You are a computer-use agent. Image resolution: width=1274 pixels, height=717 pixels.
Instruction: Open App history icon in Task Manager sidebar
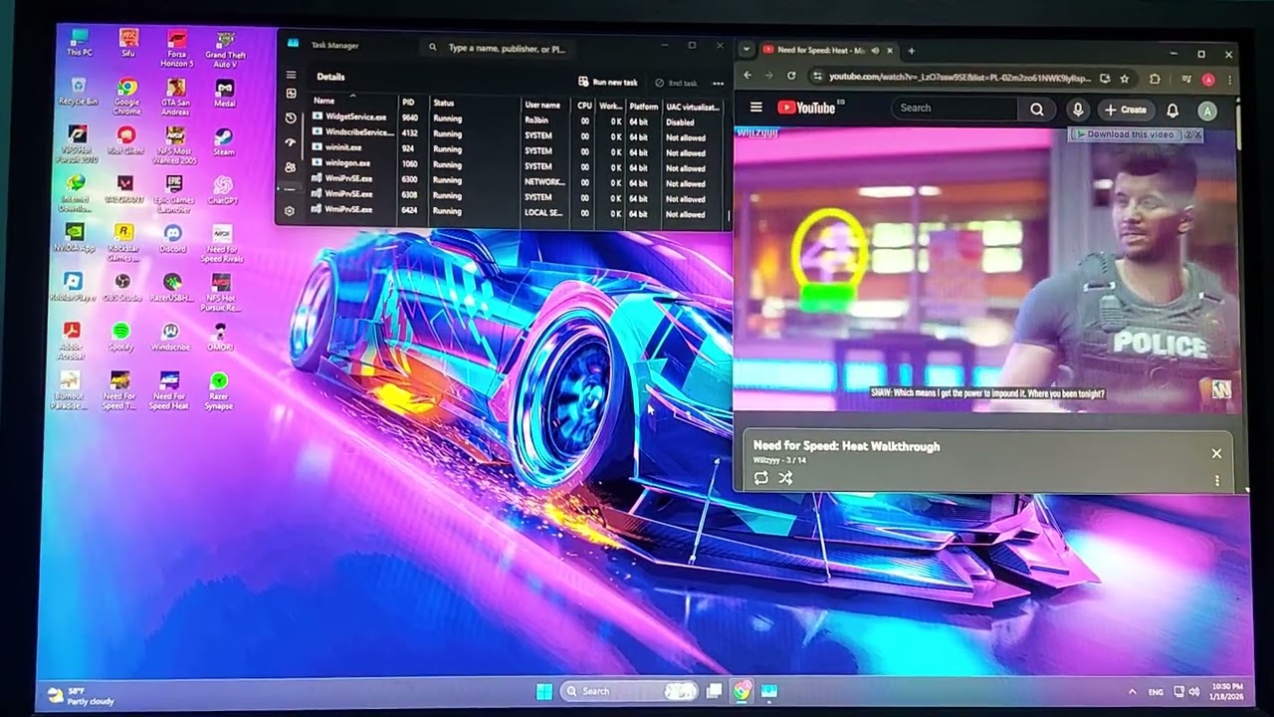(291, 118)
